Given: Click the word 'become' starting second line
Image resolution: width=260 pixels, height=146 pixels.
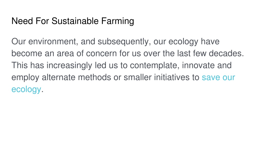Looking at the screenshot, I should [x=27, y=53].
